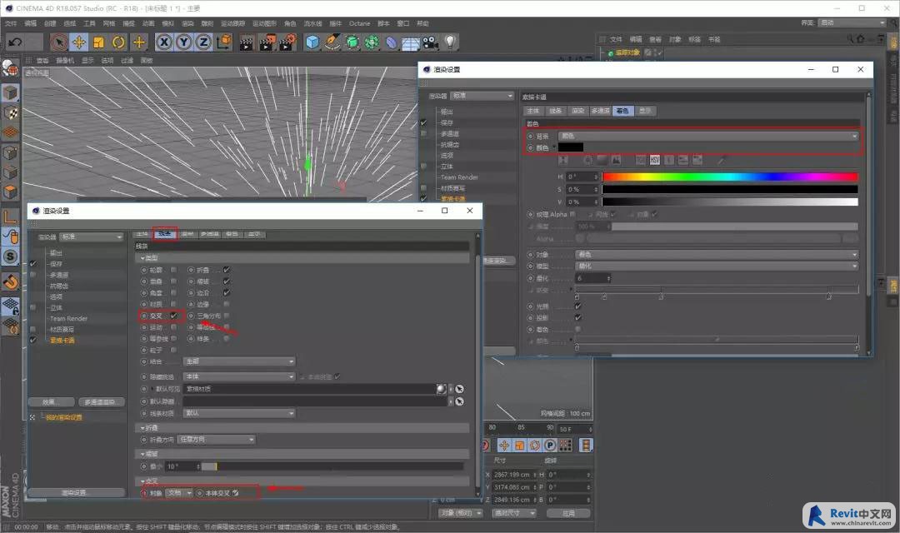The height and width of the screenshot is (533, 900).
Task: Open the Line Material (线条材质) dropdown
Action: point(239,413)
